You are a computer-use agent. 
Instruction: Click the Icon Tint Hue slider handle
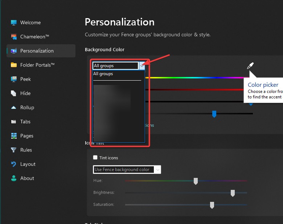point(196,181)
